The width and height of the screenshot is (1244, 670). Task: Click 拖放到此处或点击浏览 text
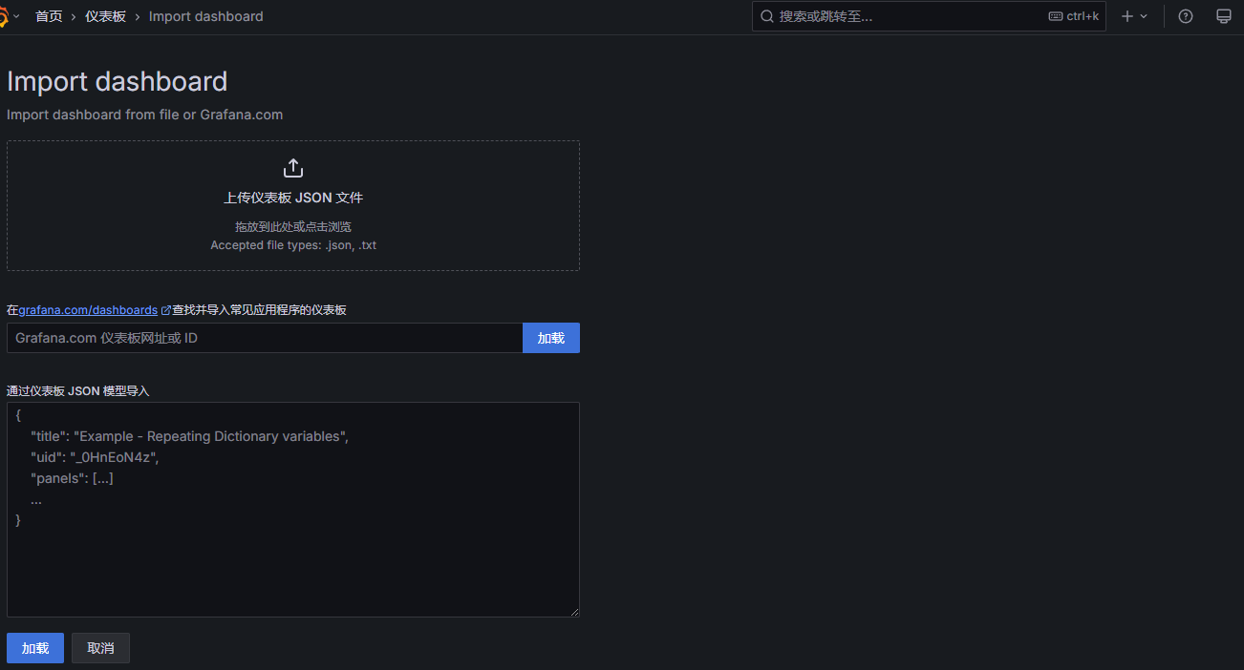click(293, 227)
